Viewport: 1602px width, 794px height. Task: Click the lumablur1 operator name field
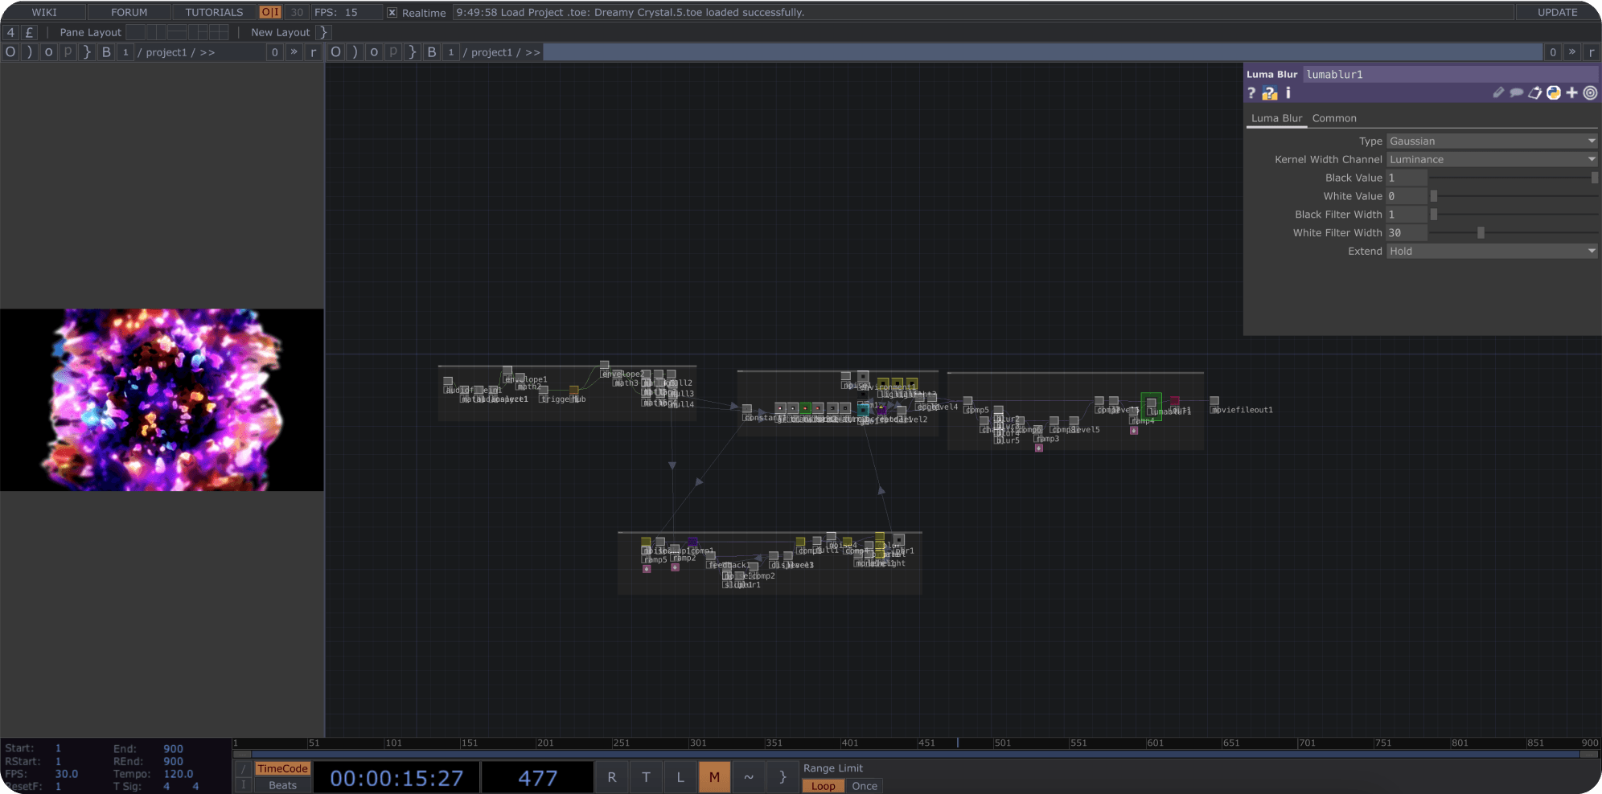[1451, 75]
